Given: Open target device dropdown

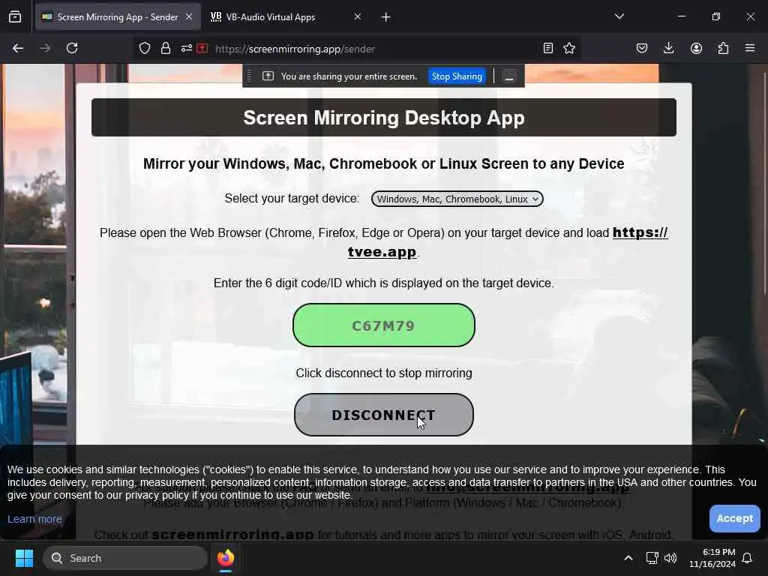Looking at the screenshot, I should coord(457,199).
